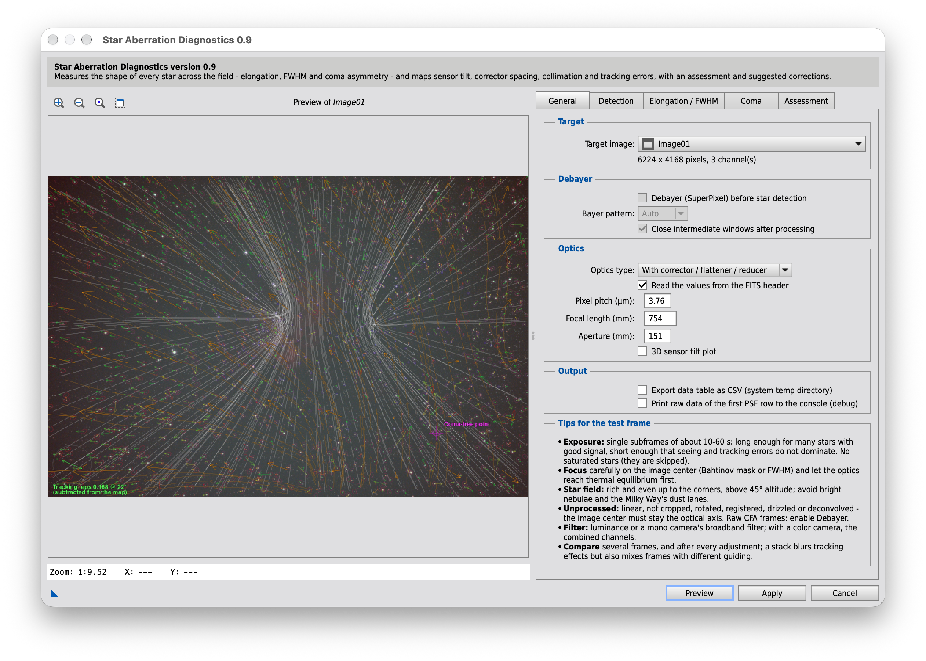The width and height of the screenshot is (926, 661).
Task: Click the panel splitter handle beside the preview
Action: click(533, 336)
